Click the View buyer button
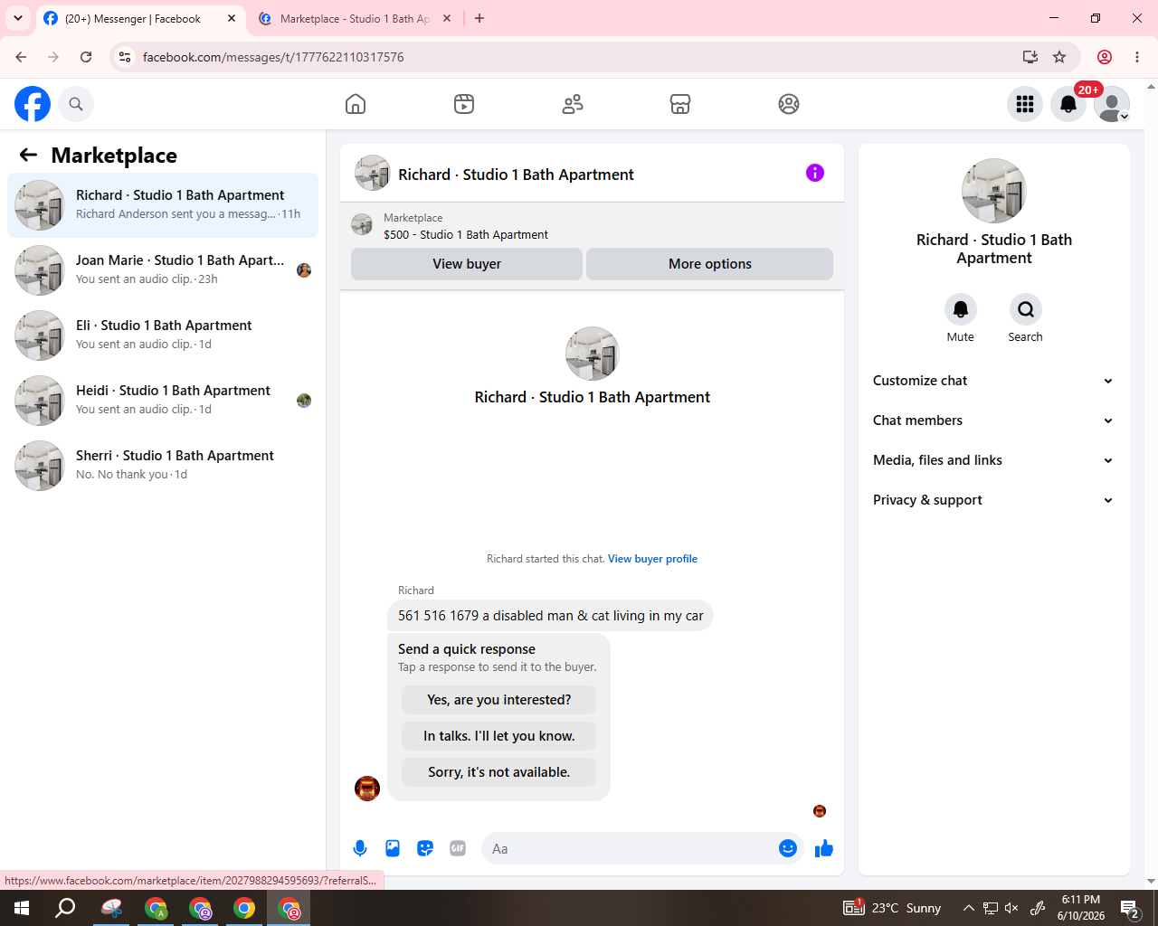Viewport: 1158px width, 926px height. (467, 264)
